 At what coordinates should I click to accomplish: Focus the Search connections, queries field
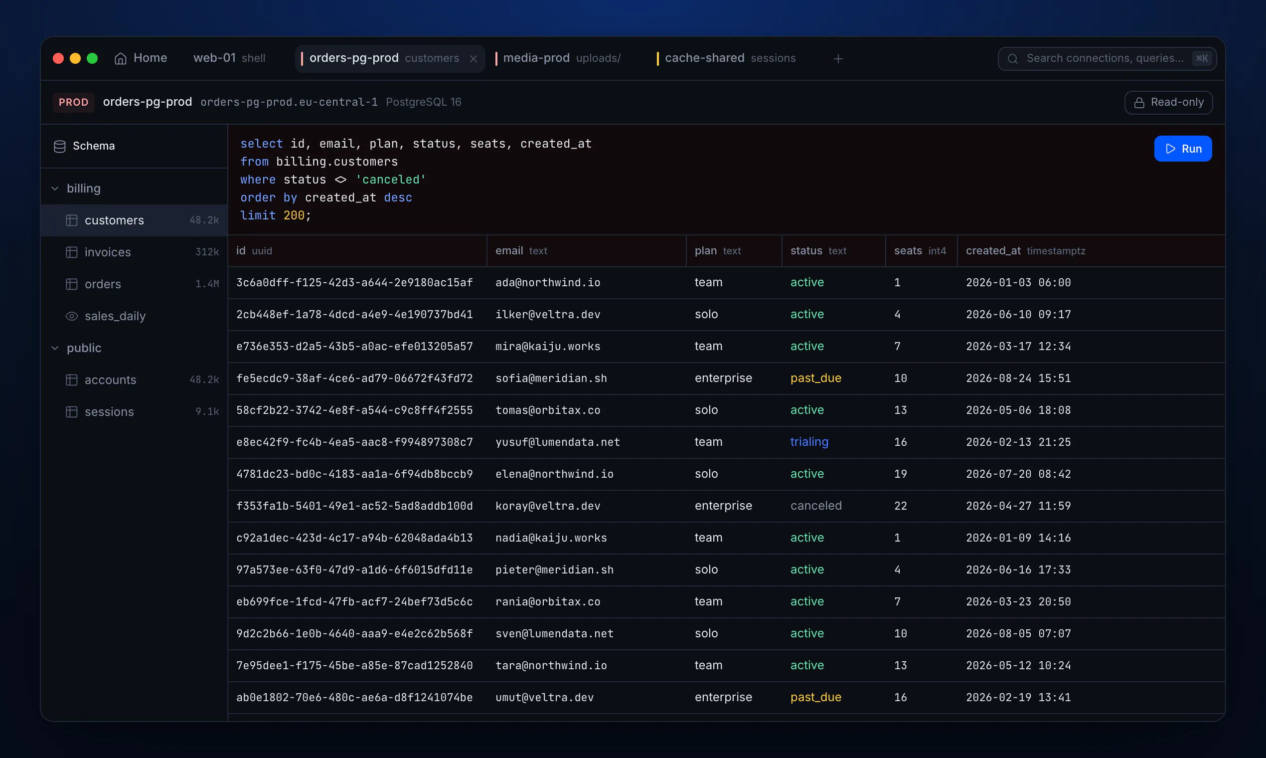[x=1107, y=59]
